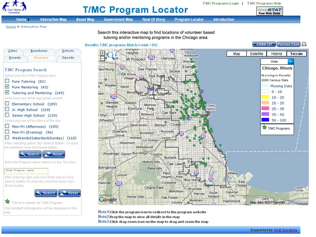The width and height of the screenshot is (316, 237).
Task: Open Program Locator menu item
Action: click(189, 20)
